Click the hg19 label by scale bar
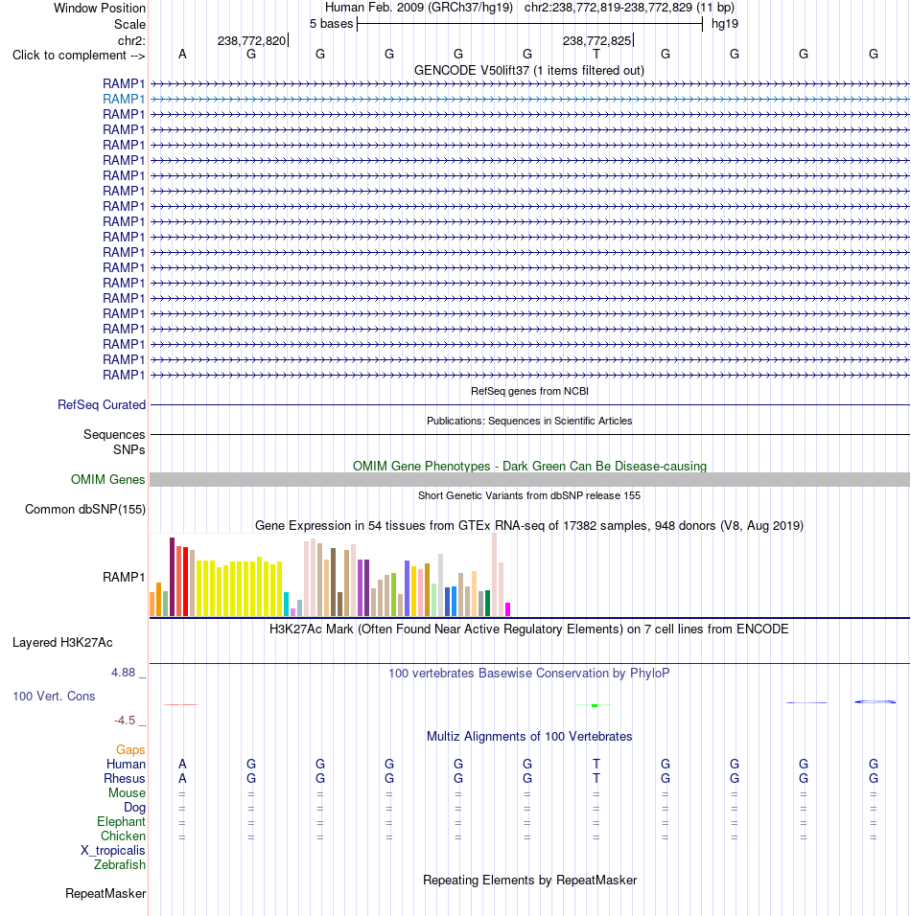The width and height of the screenshot is (911, 916). pos(725,24)
